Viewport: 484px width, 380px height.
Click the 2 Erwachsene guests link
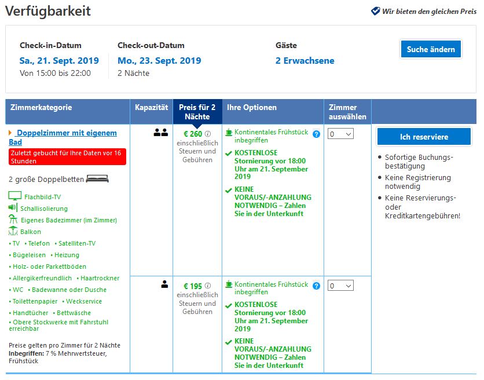(305, 61)
